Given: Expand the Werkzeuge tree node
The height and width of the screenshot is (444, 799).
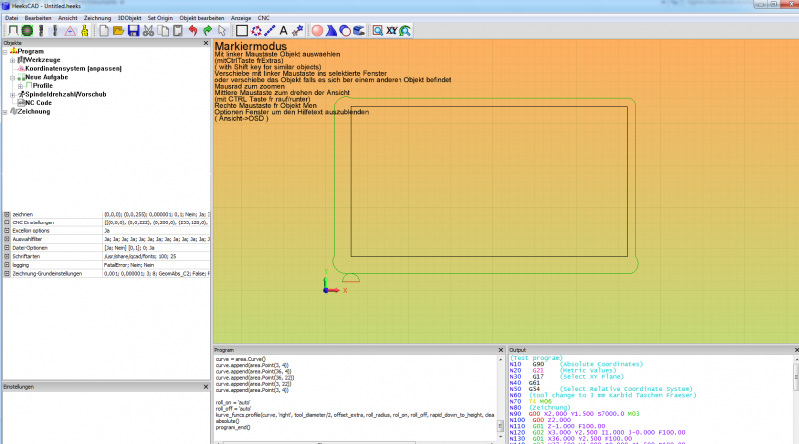Looking at the screenshot, I should pos(13,60).
